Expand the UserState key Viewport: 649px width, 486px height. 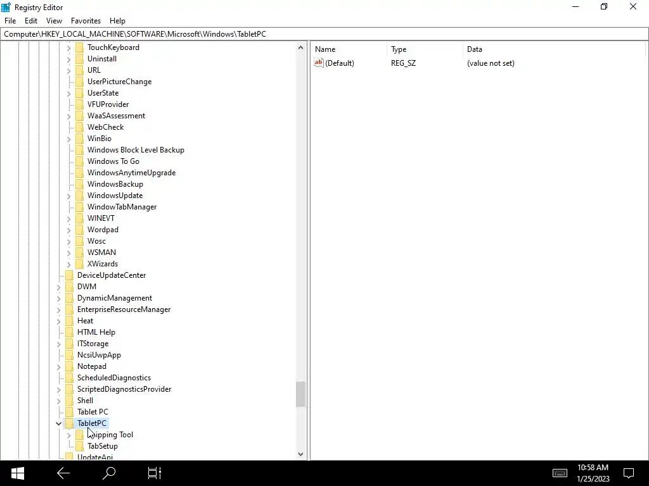click(x=68, y=94)
